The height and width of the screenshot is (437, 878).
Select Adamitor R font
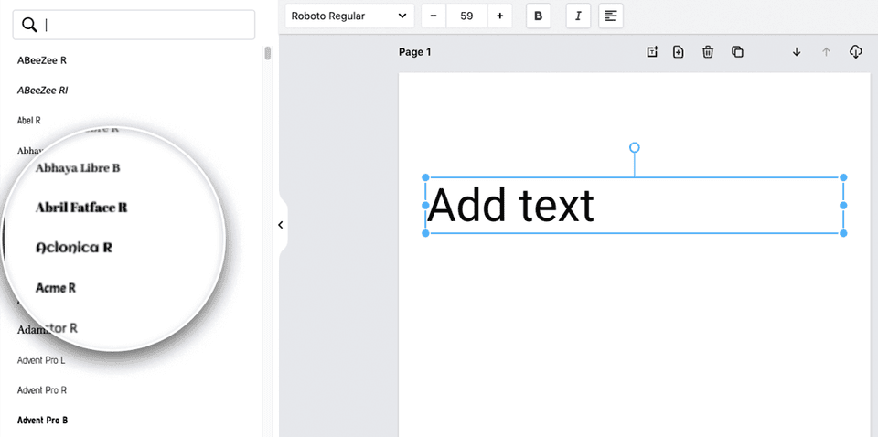(x=48, y=328)
